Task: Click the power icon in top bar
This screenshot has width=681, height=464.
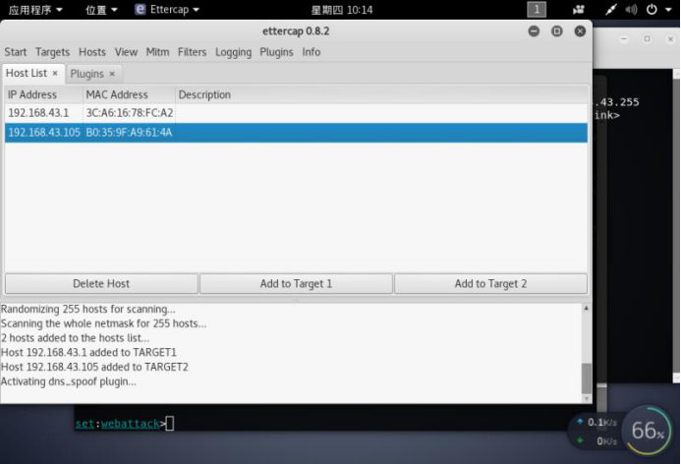Action: [x=652, y=10]
